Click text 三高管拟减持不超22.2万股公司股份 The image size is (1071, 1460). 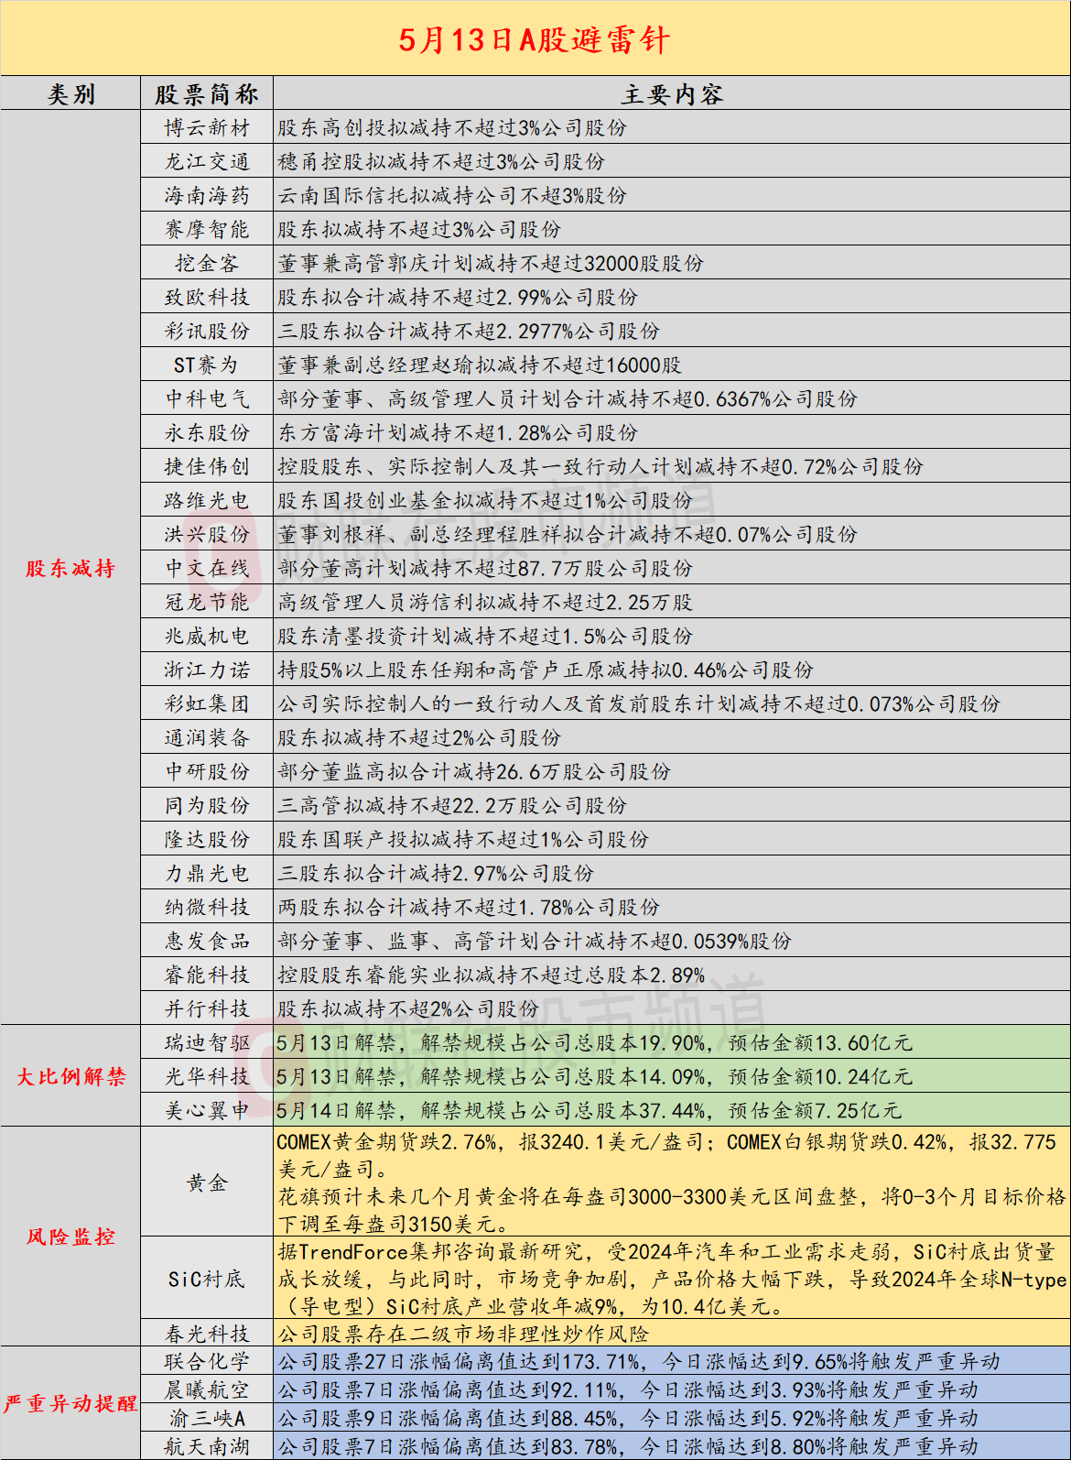(452, 805)
